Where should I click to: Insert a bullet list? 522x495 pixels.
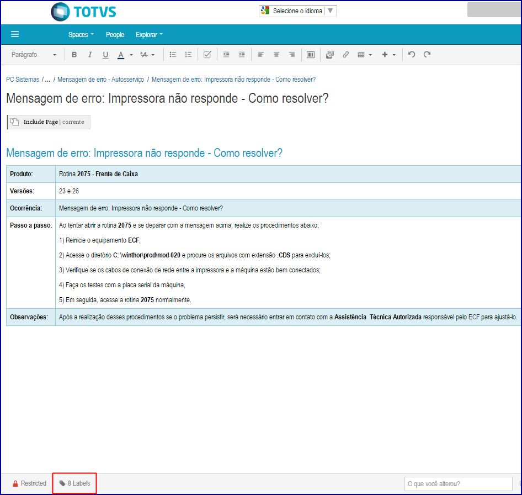click(173, 55)
